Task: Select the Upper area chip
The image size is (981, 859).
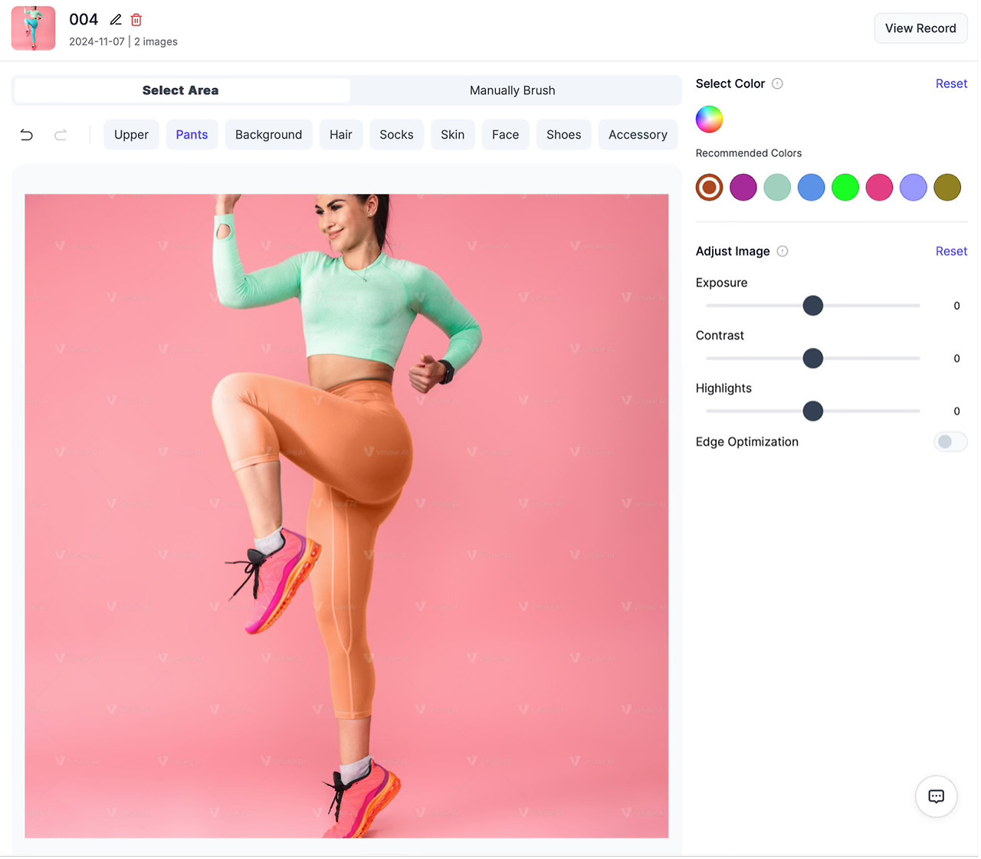Action: 131,135
